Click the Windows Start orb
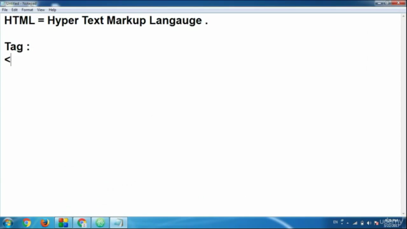407x229 pixels. (x=8, y=223)
